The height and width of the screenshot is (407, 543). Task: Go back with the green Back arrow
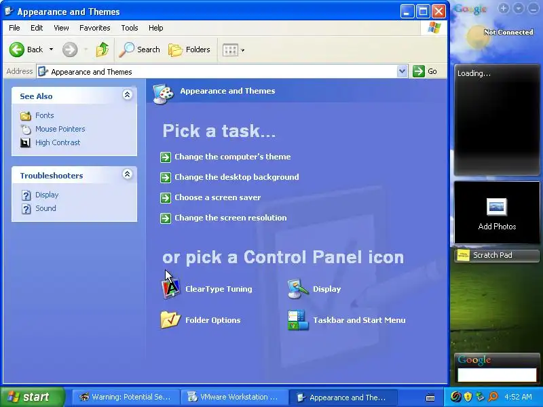point(16,50)
